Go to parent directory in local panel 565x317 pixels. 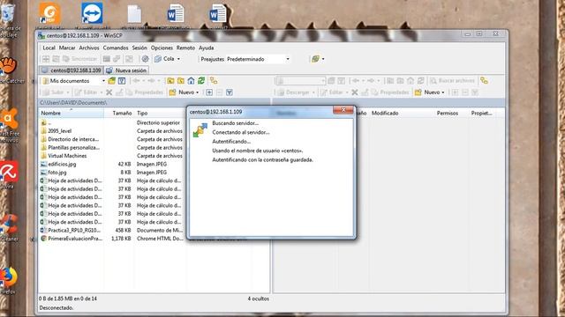click(x=170, y=81)
